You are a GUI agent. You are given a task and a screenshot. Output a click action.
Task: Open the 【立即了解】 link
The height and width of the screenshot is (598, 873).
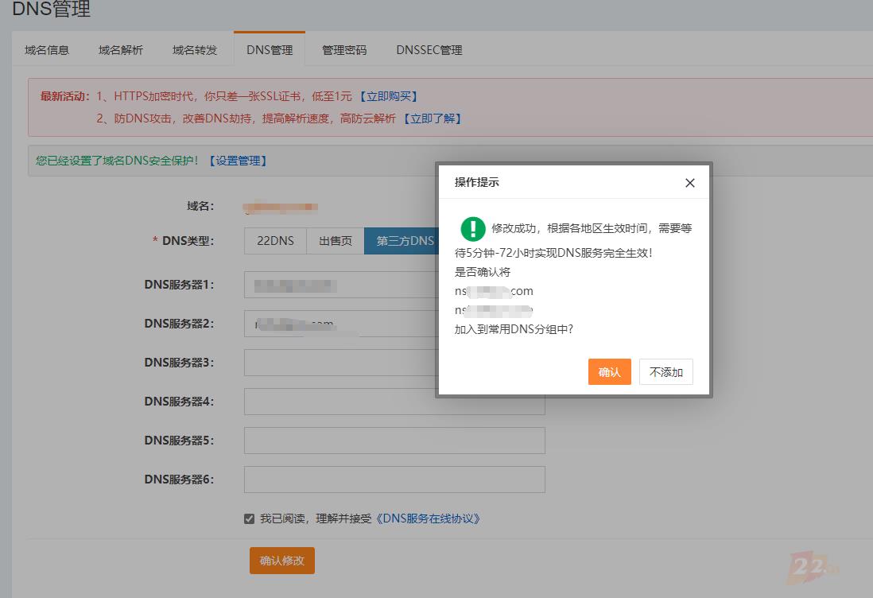tap(432, 118)
